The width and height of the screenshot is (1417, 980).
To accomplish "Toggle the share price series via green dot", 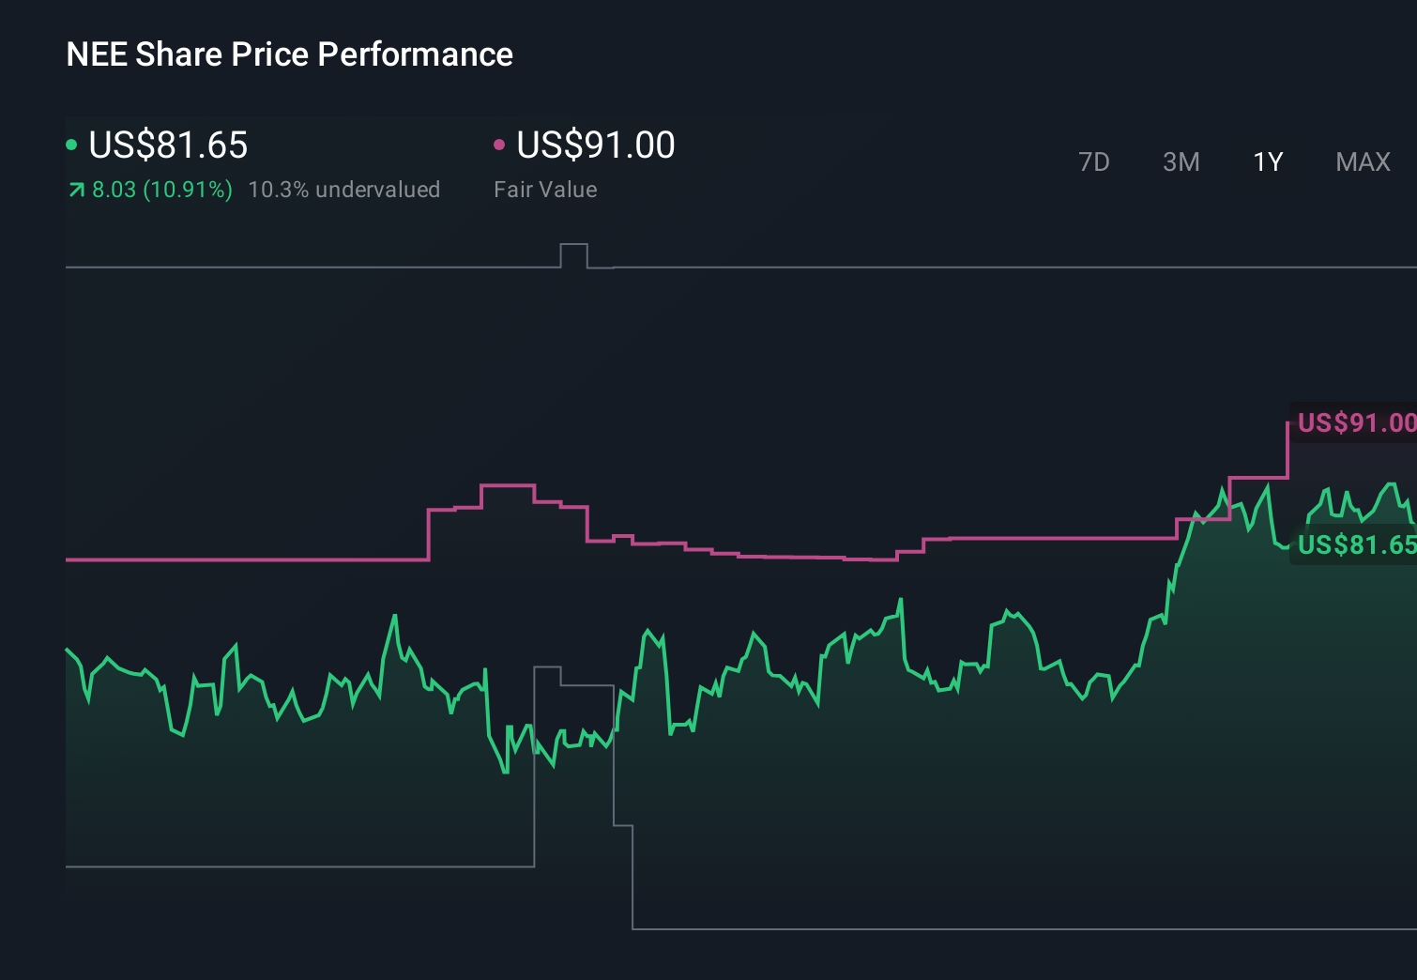I will (71, 144).
